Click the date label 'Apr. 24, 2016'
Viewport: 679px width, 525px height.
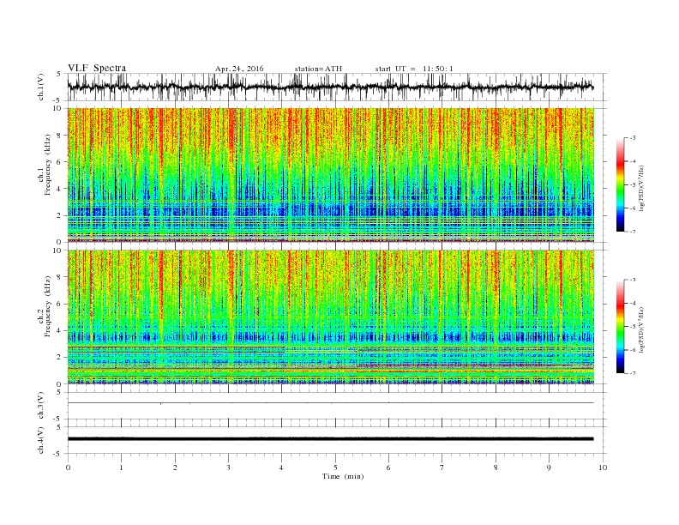[239, 69]
